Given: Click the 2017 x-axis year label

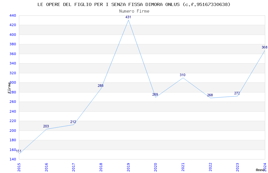Looking at the screenshot, I should [74, 167].
